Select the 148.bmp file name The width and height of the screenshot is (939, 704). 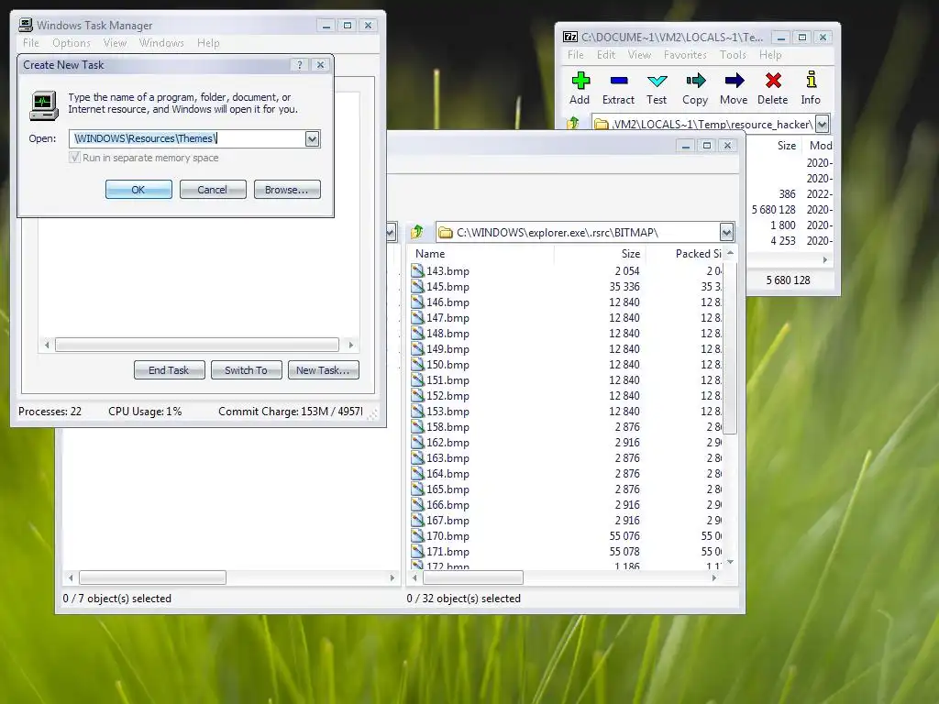pos(447,334)
